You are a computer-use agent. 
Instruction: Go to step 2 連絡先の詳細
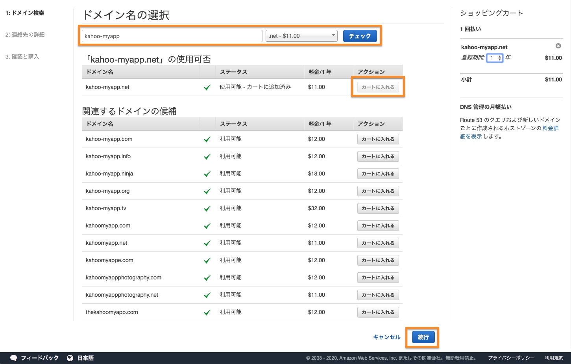[x=25, y=35]
